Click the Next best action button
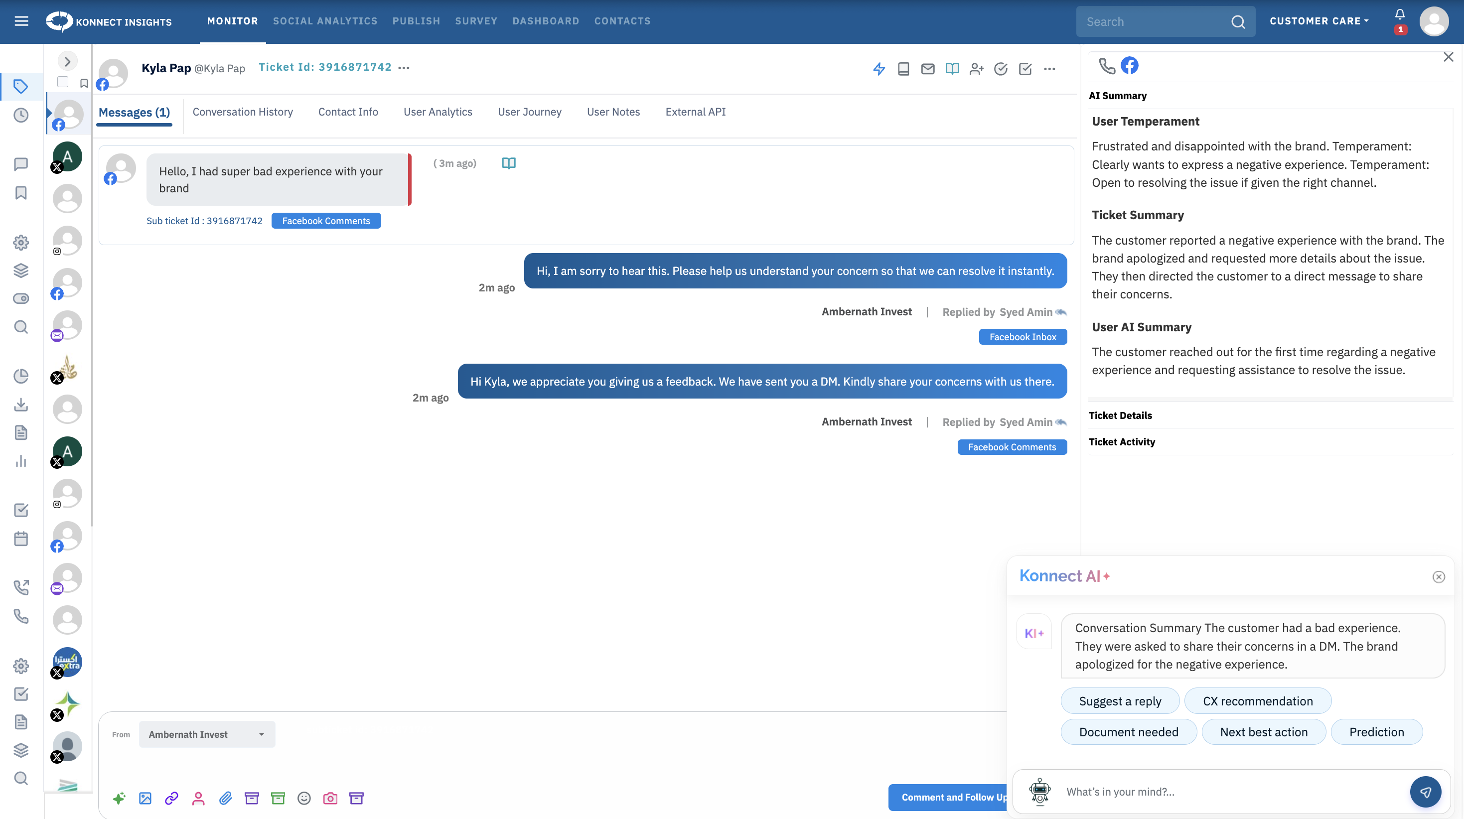 click(1263, 732)
